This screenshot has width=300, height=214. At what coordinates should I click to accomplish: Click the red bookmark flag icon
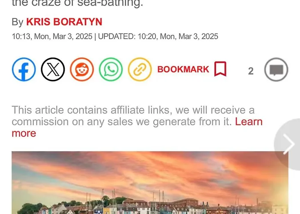point(220,69)
